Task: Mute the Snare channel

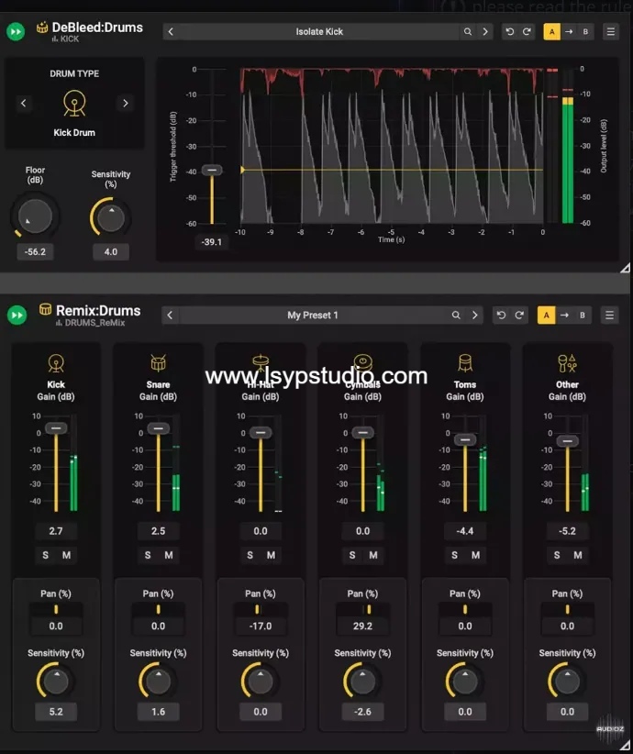Action: [x=169, y=555]
